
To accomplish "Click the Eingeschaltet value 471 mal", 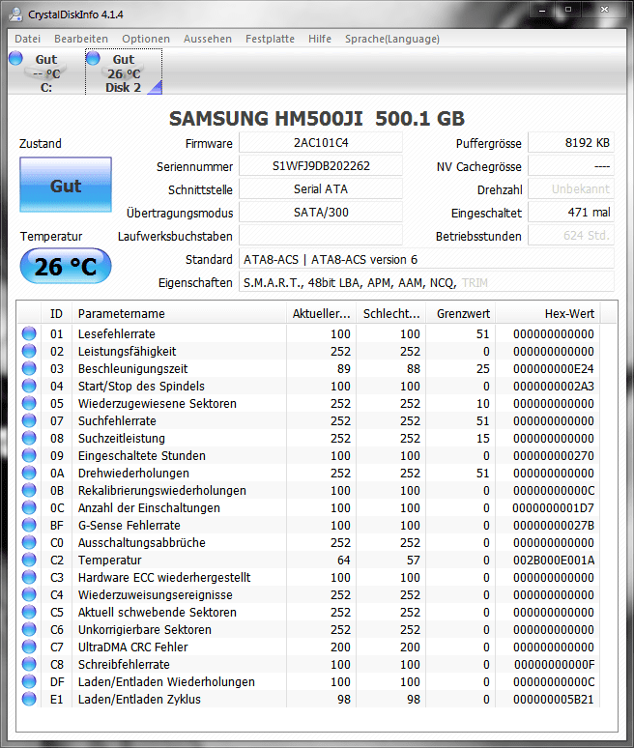I will click(571, 213).
